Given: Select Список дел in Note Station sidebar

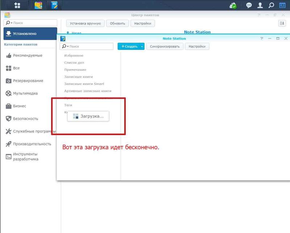Looking at the screenshot, I should (x=74, y=62).
